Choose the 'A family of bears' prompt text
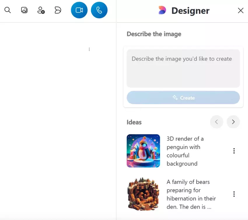This screenshot has width=248, height=220. click(191, 194)
